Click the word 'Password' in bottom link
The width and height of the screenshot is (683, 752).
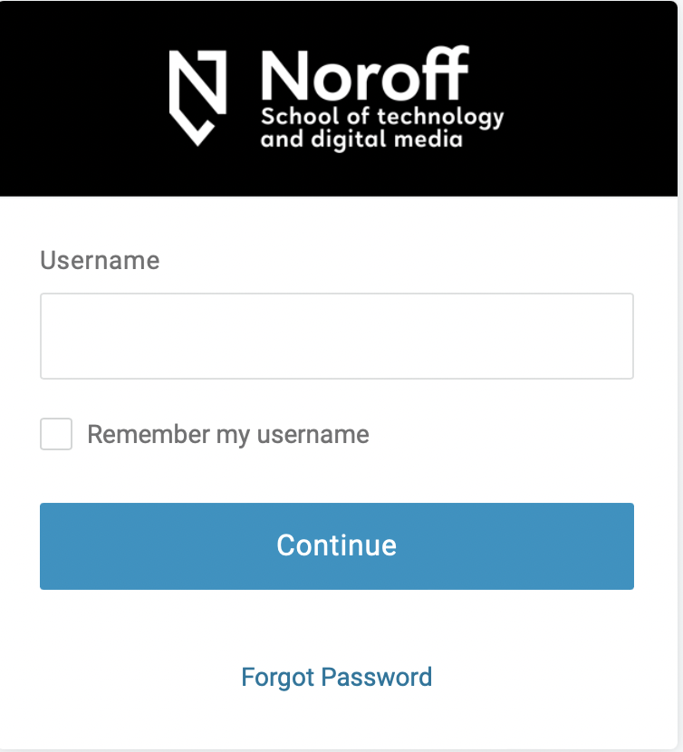coord(377,677)
